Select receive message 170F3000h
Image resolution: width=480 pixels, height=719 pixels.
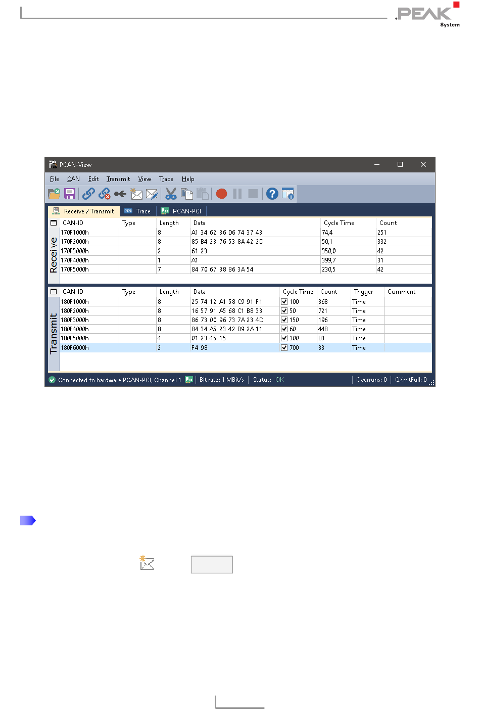coord(246,251)
